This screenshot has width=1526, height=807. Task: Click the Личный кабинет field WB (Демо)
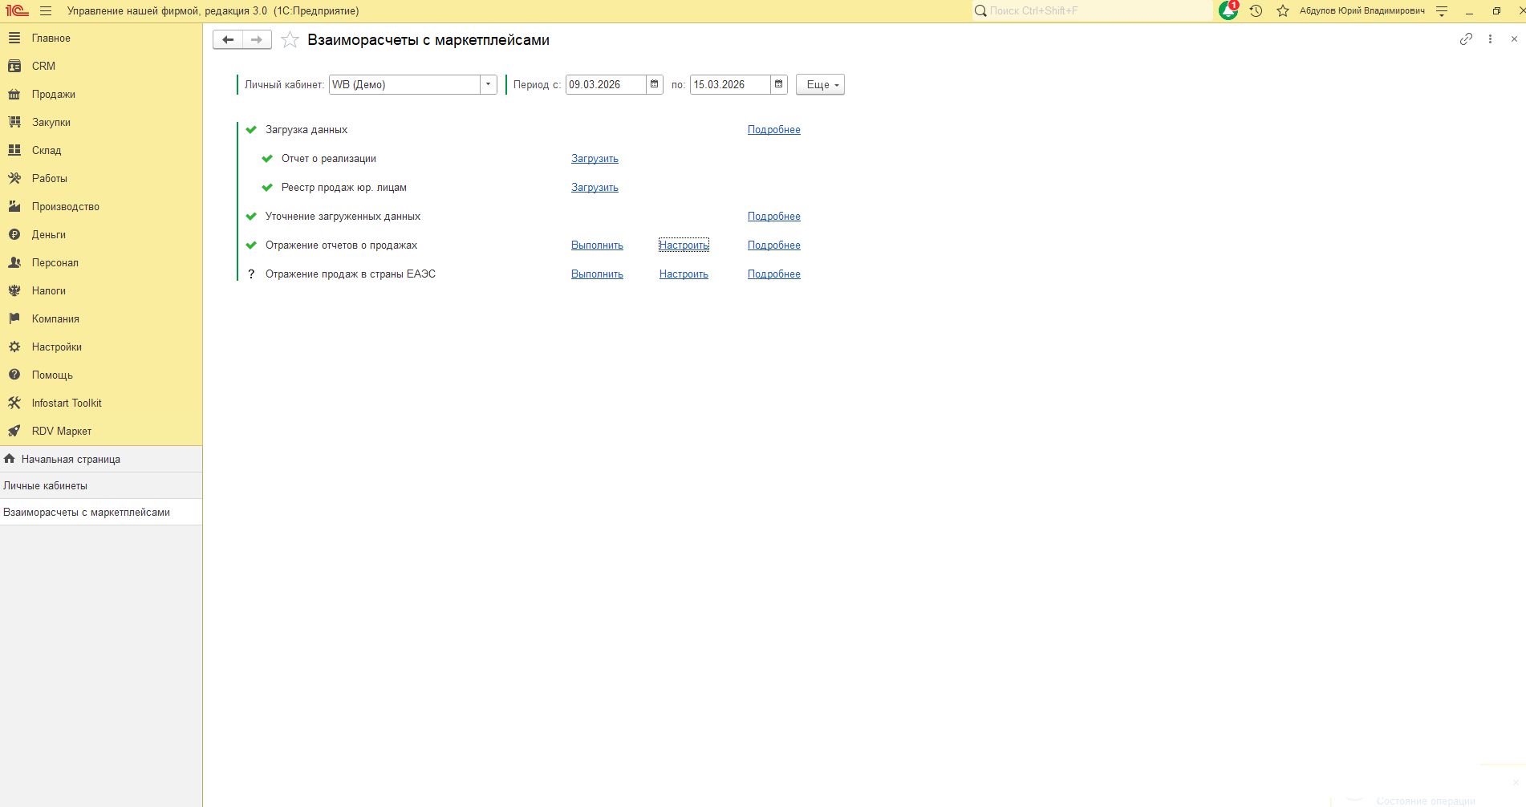(x=405, y=84)
